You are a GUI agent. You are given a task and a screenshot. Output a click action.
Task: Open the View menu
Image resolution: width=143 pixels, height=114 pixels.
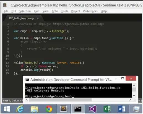(45, 11)
